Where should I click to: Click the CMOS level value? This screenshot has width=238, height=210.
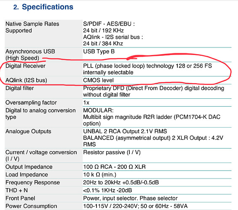(x=98, y=80)
